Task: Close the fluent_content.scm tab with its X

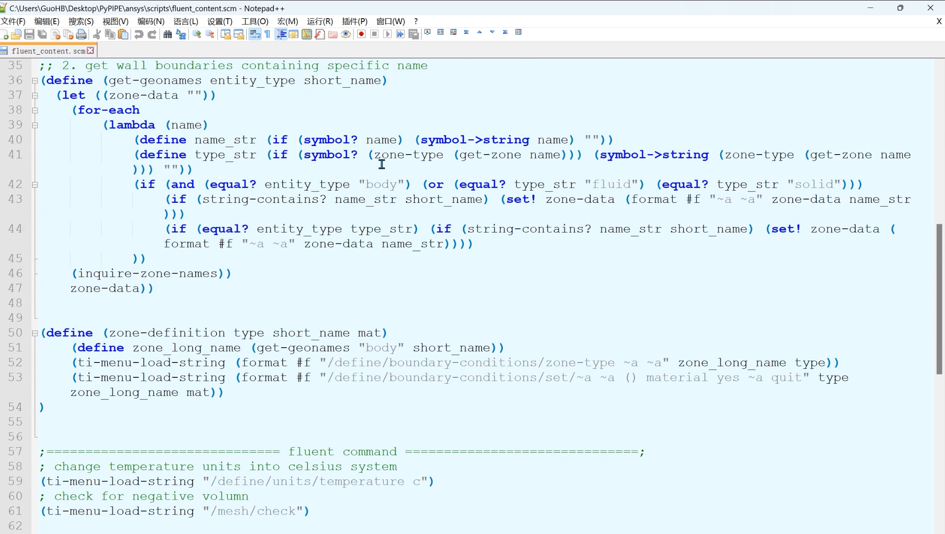Action: click(x=90, y=50)
